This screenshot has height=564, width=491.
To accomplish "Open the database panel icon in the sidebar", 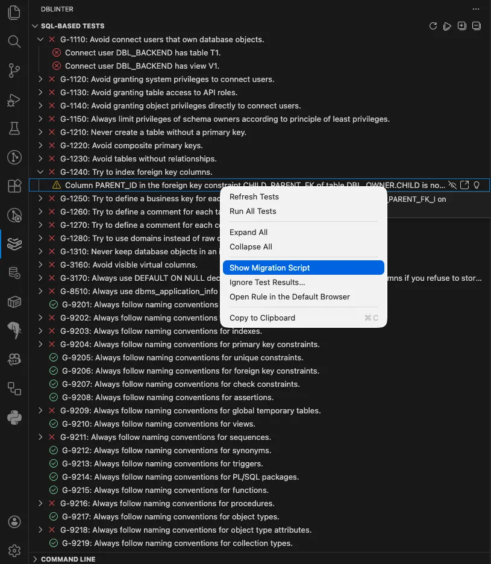I will pos(13,272).
